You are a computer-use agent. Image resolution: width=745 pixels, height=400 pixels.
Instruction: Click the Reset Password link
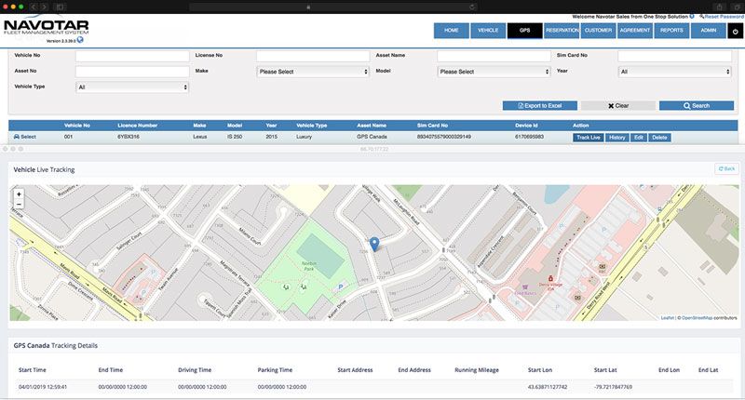(x=723, y=17)
